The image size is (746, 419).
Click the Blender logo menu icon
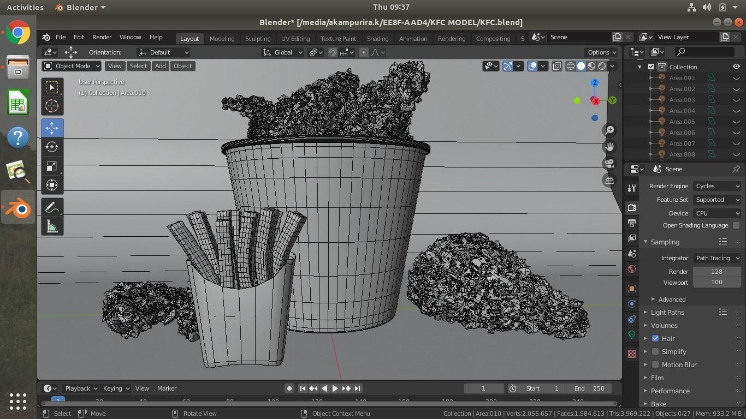[x=46, y=37]
